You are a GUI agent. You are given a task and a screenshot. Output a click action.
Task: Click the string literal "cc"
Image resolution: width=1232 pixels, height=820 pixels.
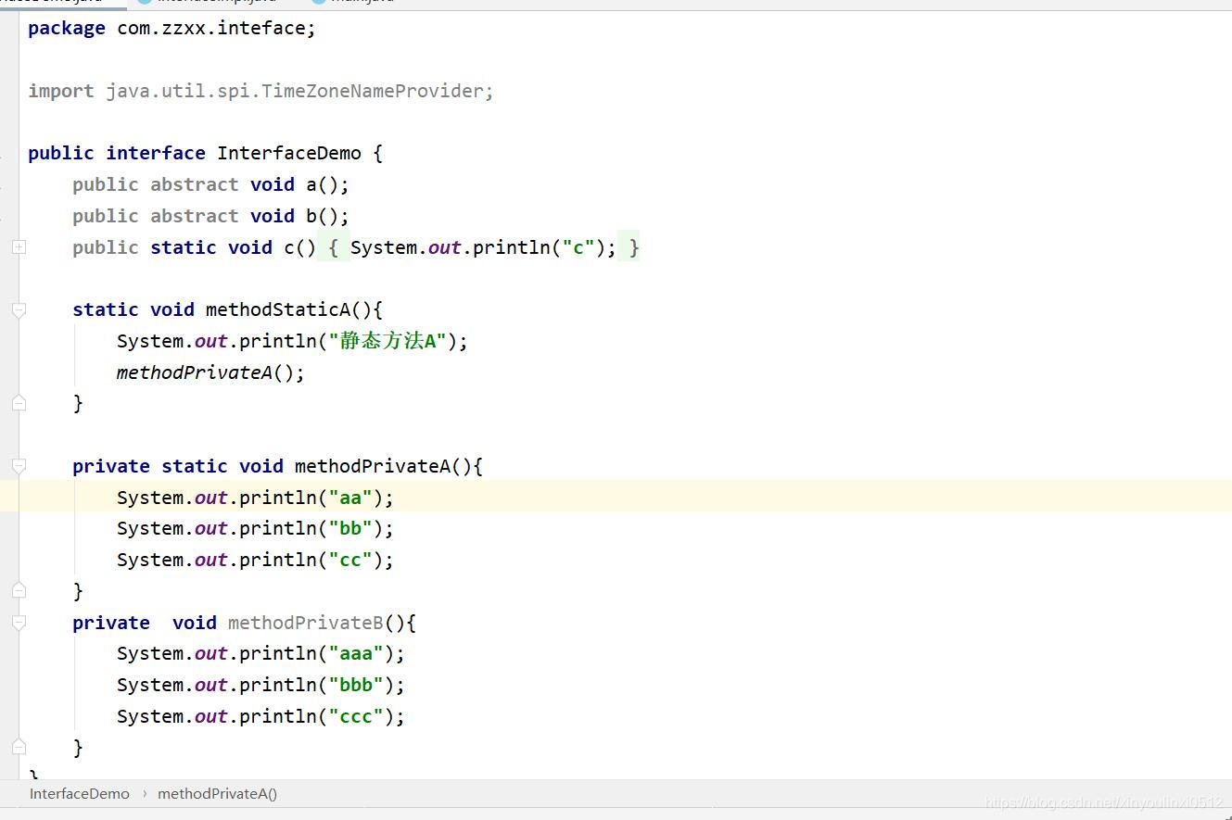350,560
